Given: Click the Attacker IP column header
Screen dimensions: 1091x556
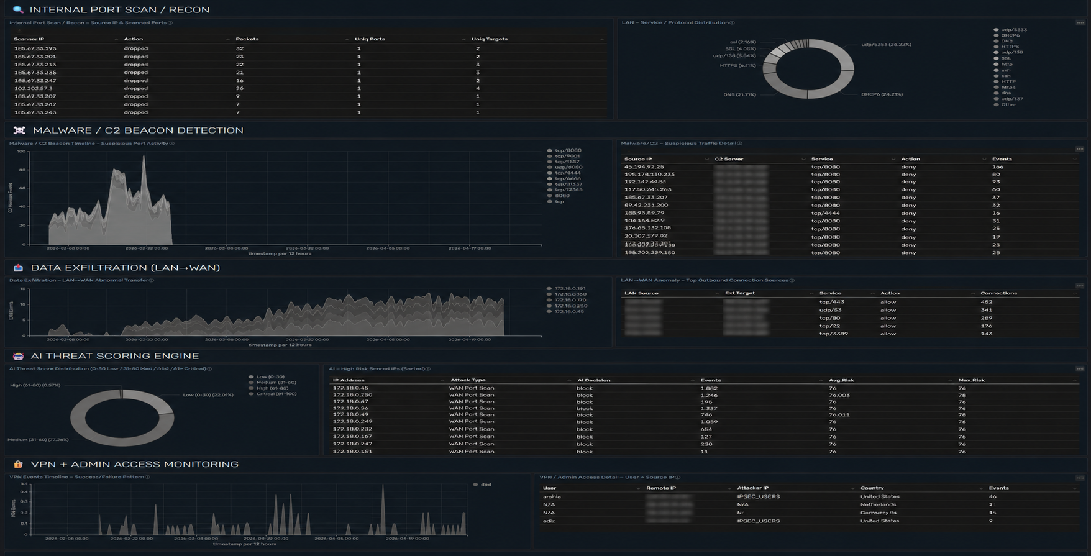Looking at the screenshot, I should tap(752, 488).
